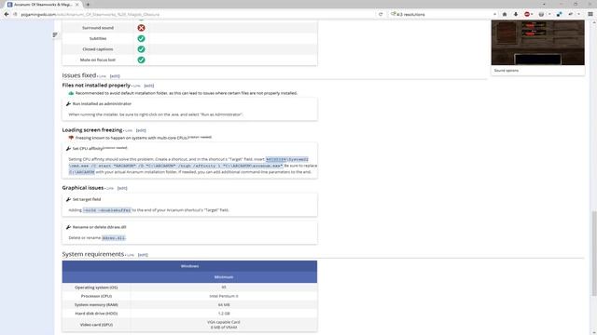This screenshot has height=335, width=597.
Task: Click the thumbs-down icon under Loading screen freezing
Action: [71, 138]
